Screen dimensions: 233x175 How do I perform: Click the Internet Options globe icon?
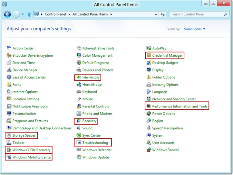click(9, 92)
